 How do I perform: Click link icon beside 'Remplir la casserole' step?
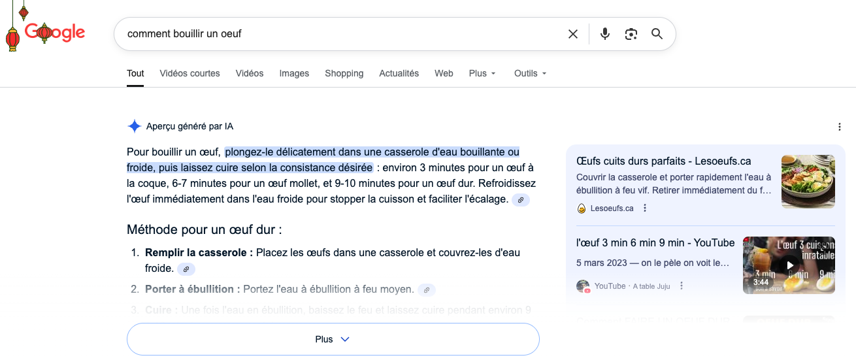186,269
